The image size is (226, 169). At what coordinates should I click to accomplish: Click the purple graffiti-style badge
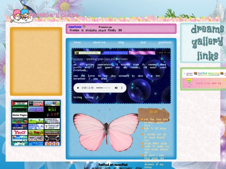(x=36, y=109)
